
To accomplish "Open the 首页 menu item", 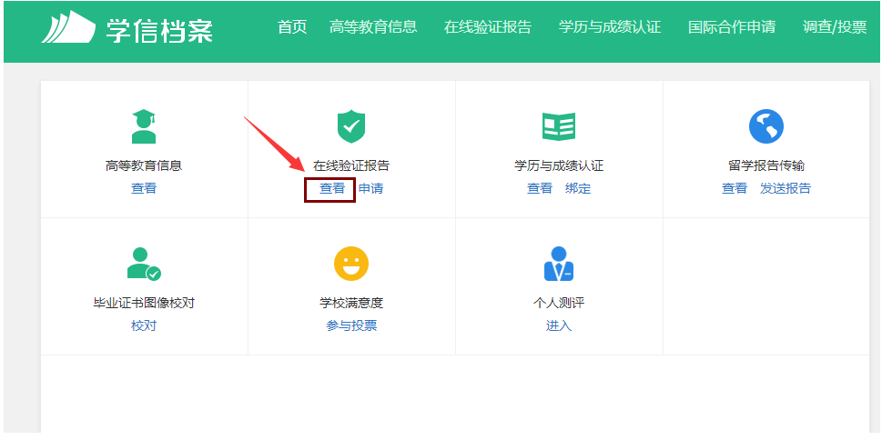I will [292, 27].
